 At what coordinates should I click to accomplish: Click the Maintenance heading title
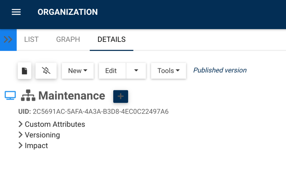72,96
